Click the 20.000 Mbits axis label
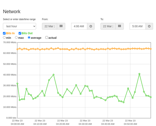Screen dimensions: 156x126 click(10, 96)
